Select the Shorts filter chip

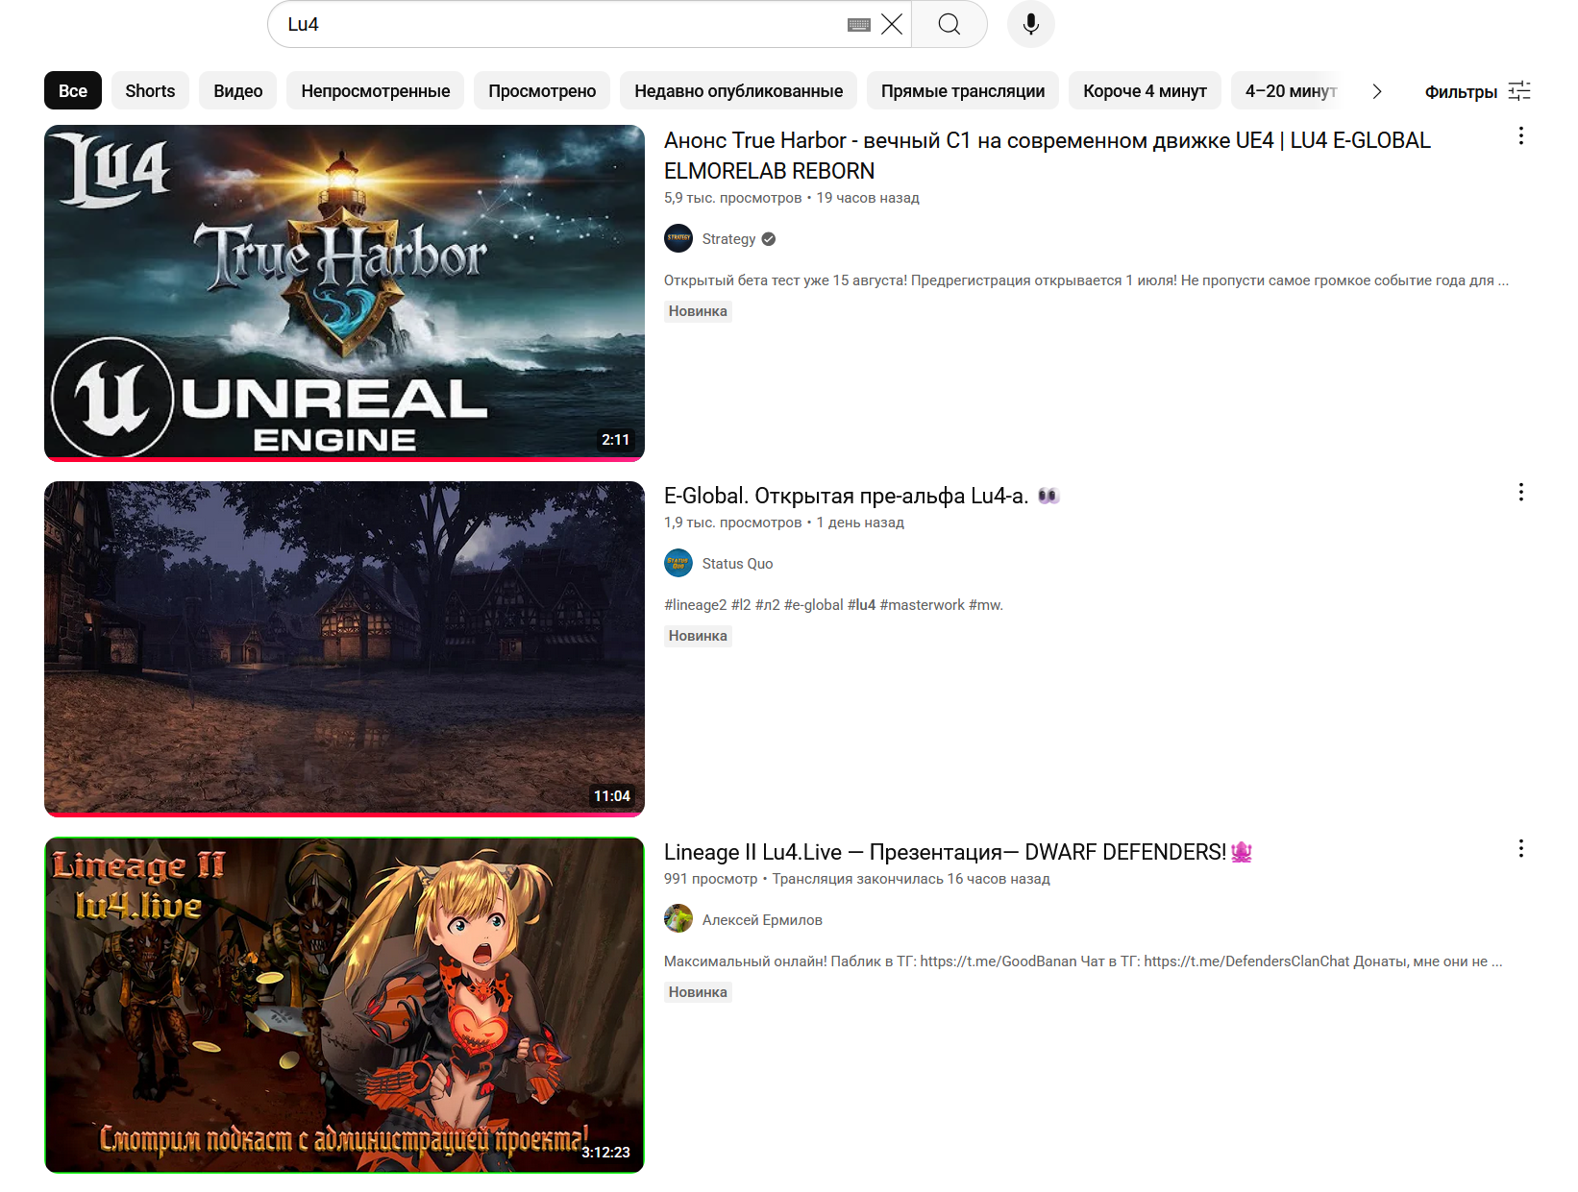[150, 91]
